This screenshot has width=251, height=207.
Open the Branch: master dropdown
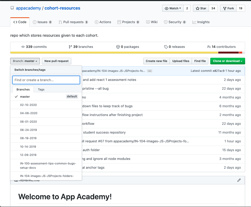tap(25, 61)
